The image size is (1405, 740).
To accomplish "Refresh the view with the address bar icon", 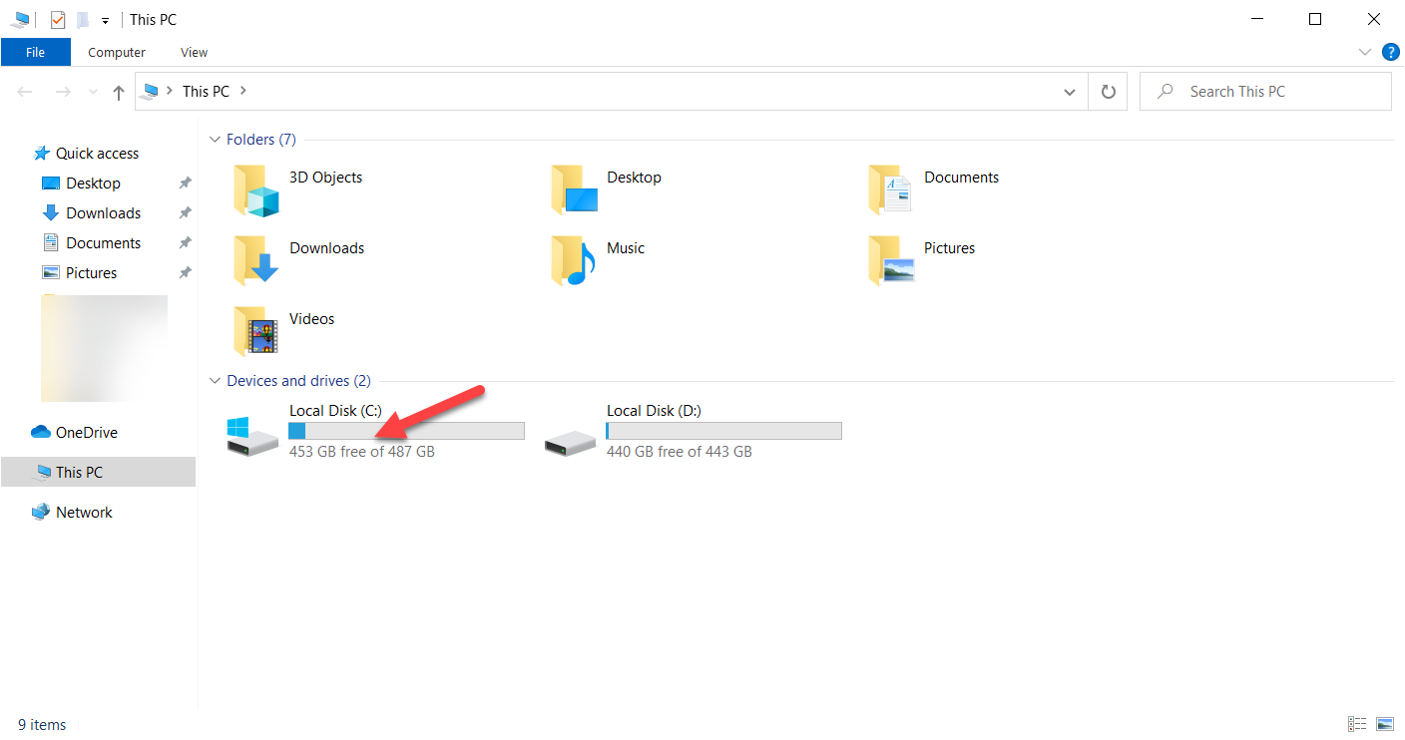I will tap(1108, 91).
